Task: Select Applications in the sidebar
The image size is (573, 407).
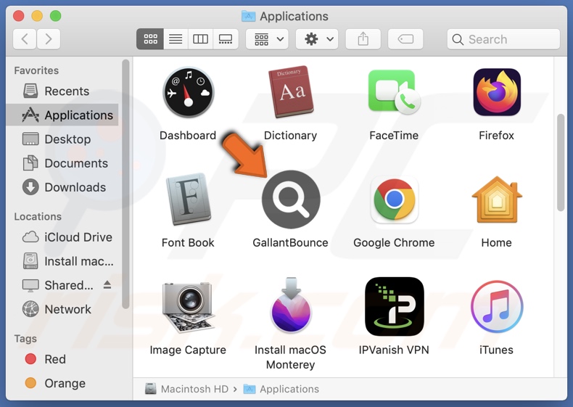Action: pos(62,115)
